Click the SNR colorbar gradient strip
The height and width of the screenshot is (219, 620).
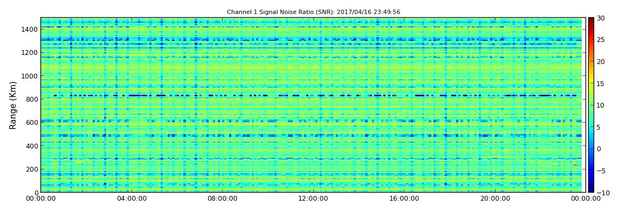(591, 105)
